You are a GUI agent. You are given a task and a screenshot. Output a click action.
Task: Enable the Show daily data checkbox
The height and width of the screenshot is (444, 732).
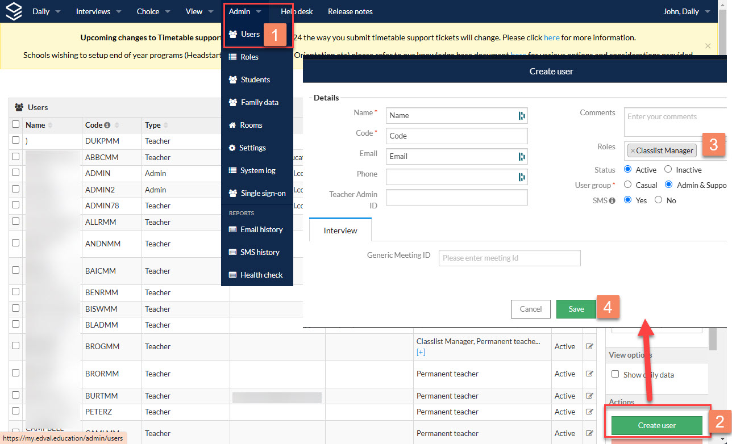point(615,374)
